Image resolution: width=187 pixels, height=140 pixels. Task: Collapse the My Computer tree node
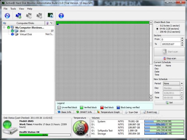[4, 27]
